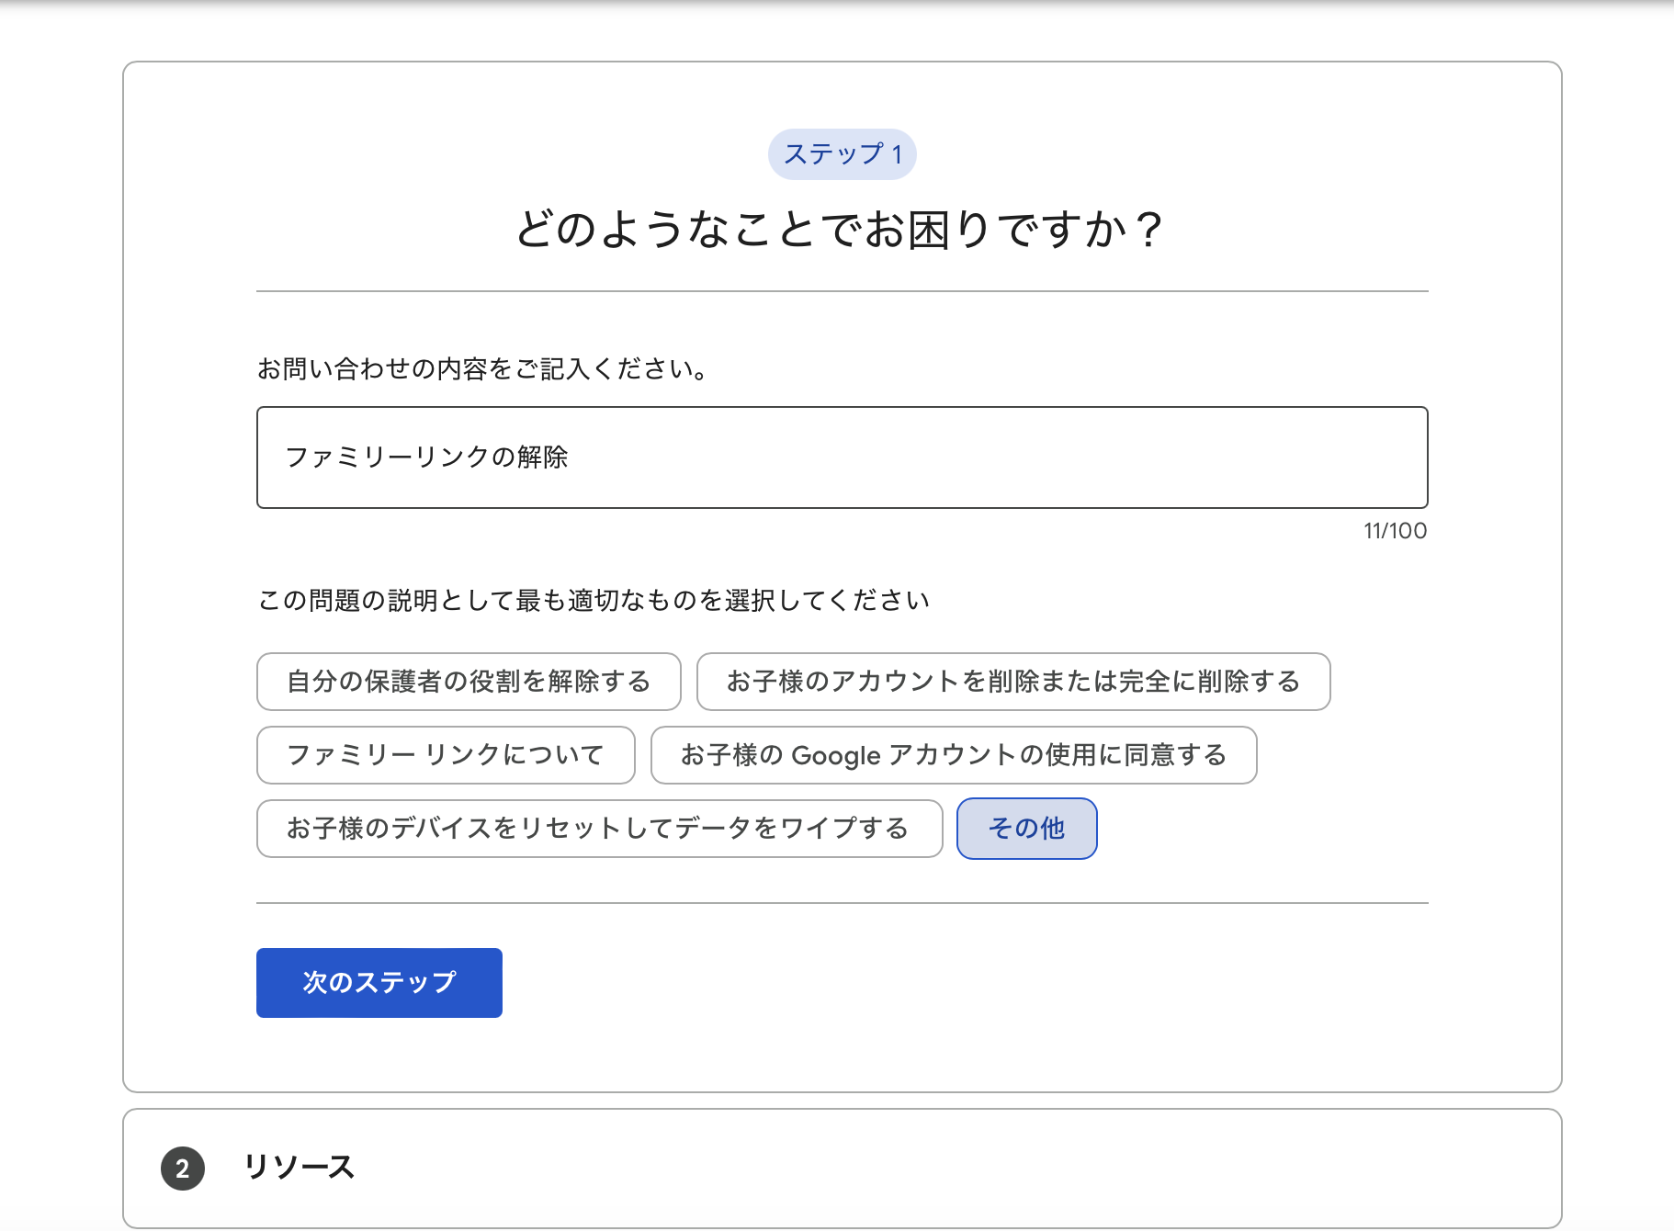Select the 自分の保護者の役割を解除する chip
The height and width of the screenshot is (1231, 1674).
click(469, 682)
